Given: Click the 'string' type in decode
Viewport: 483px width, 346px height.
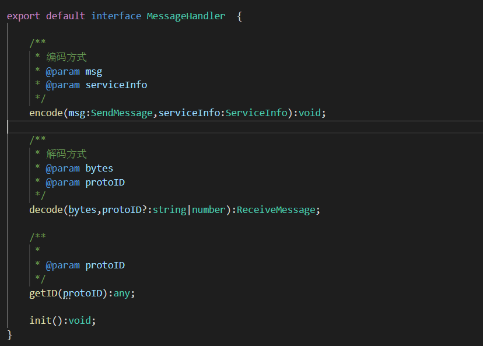Looking at the screenshot, I should pyautogui.click(x=170, y=210).
